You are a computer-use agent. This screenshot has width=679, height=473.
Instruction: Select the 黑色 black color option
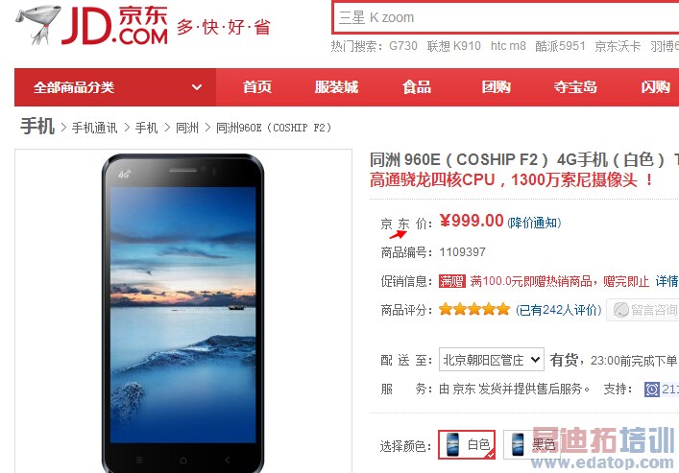click(530, 444)
